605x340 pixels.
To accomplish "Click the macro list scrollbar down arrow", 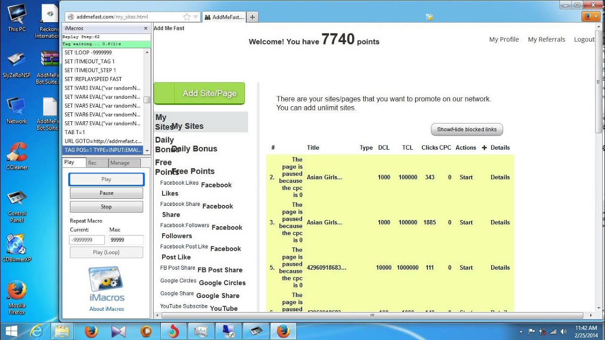I will 147,151.
